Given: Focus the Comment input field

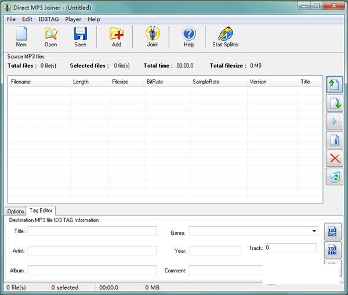Looking at the screenshot, I should click(226, 271).
